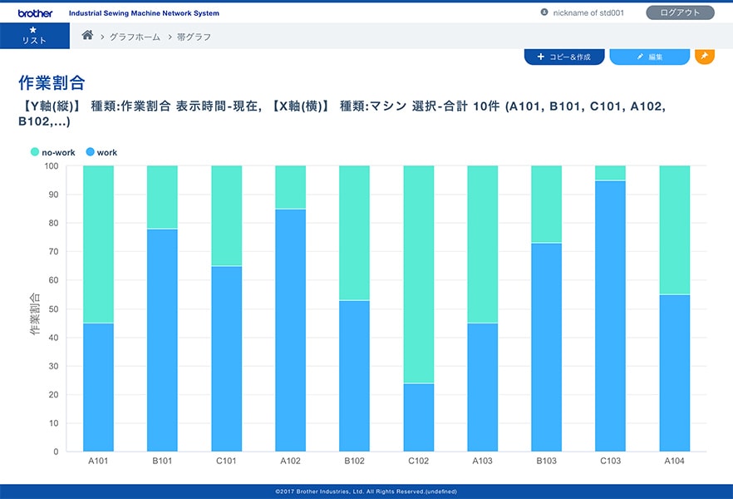Toggle the no-work legend marker
Viewport: 733px width, 499px height.
tap(35, 152)
